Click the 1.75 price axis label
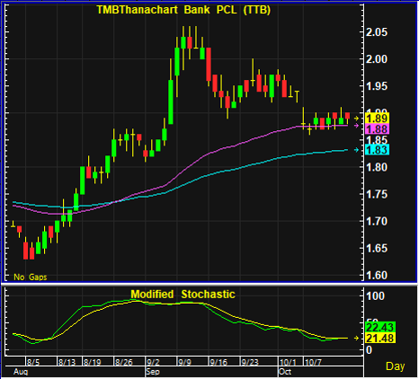 point(377,194)
